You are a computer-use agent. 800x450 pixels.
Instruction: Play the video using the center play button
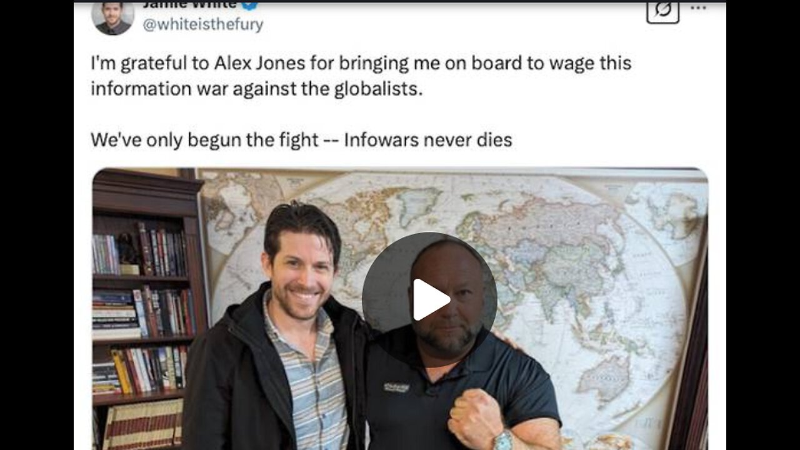pyautogui.click(x=429, y=300)
